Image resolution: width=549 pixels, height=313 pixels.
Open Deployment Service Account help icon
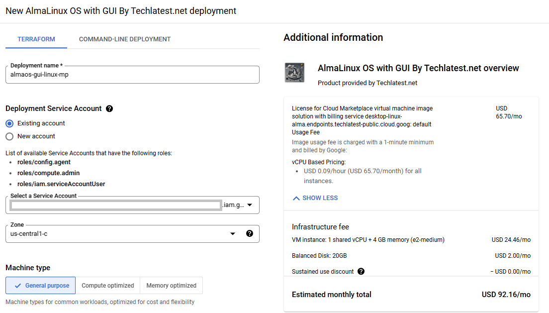(109, 108)
